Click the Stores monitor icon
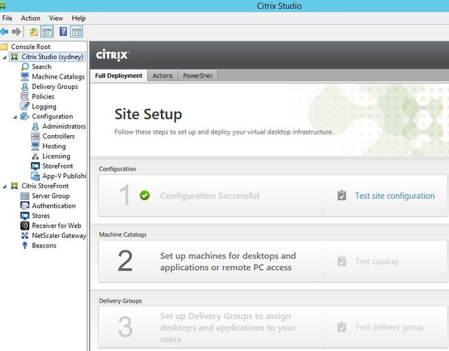Screen dimensions: 449x351 tap(25, 216)
